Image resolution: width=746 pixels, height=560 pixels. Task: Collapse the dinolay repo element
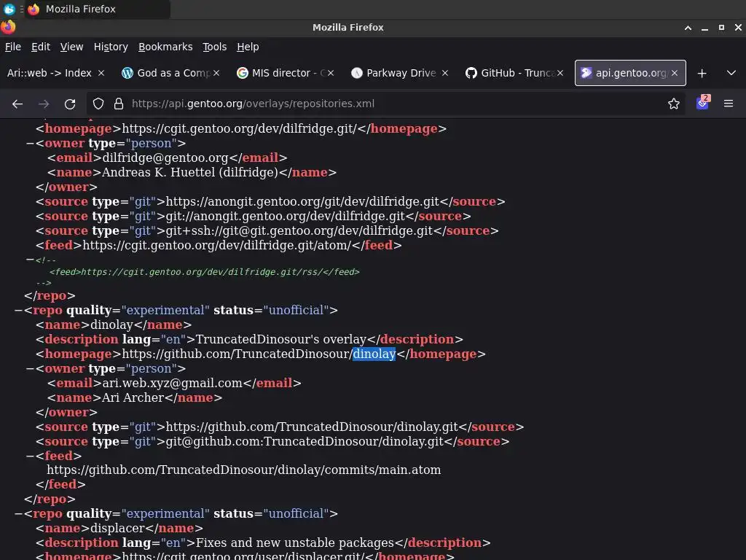(x=18, y=310)
